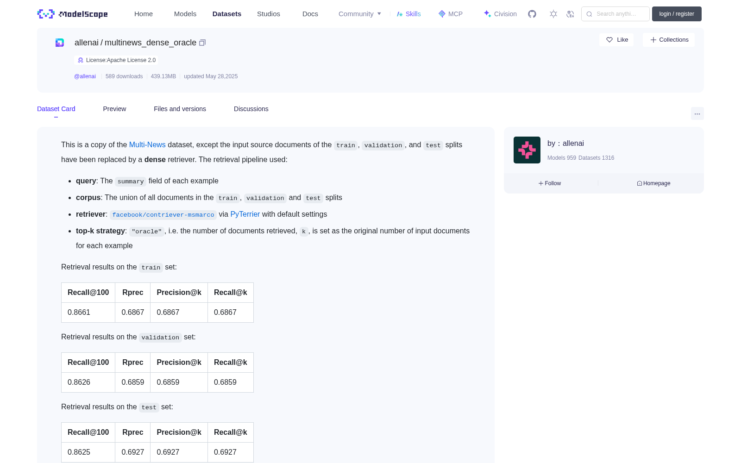Open the GitHub icon link
This screenshot has width=741, height=463.
coord(532,14)
